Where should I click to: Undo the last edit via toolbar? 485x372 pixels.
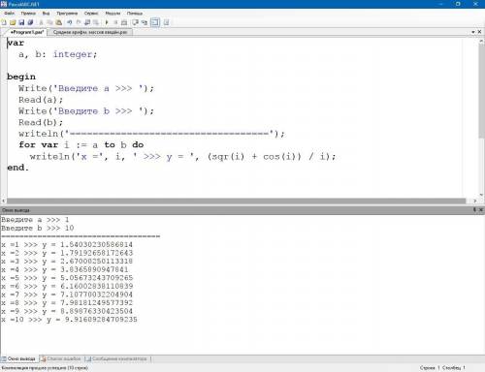click(69, 22)
